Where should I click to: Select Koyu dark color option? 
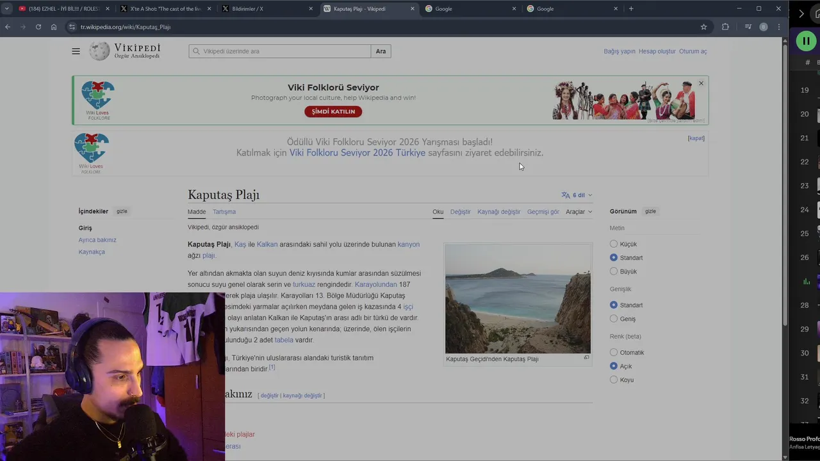pyautogui.click(x=614, y=380)
